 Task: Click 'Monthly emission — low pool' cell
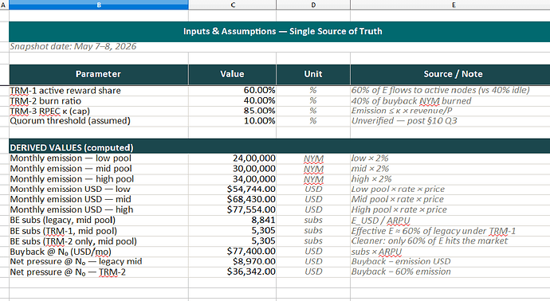click(x=99, y=158)
